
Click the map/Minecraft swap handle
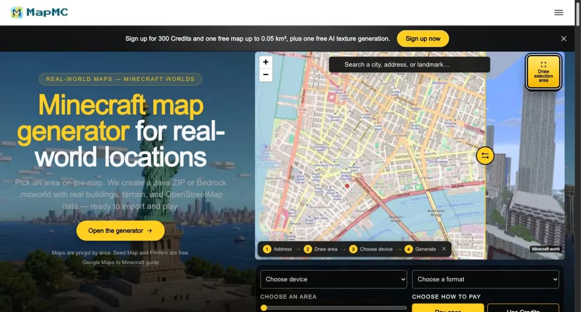coord(485,156)
